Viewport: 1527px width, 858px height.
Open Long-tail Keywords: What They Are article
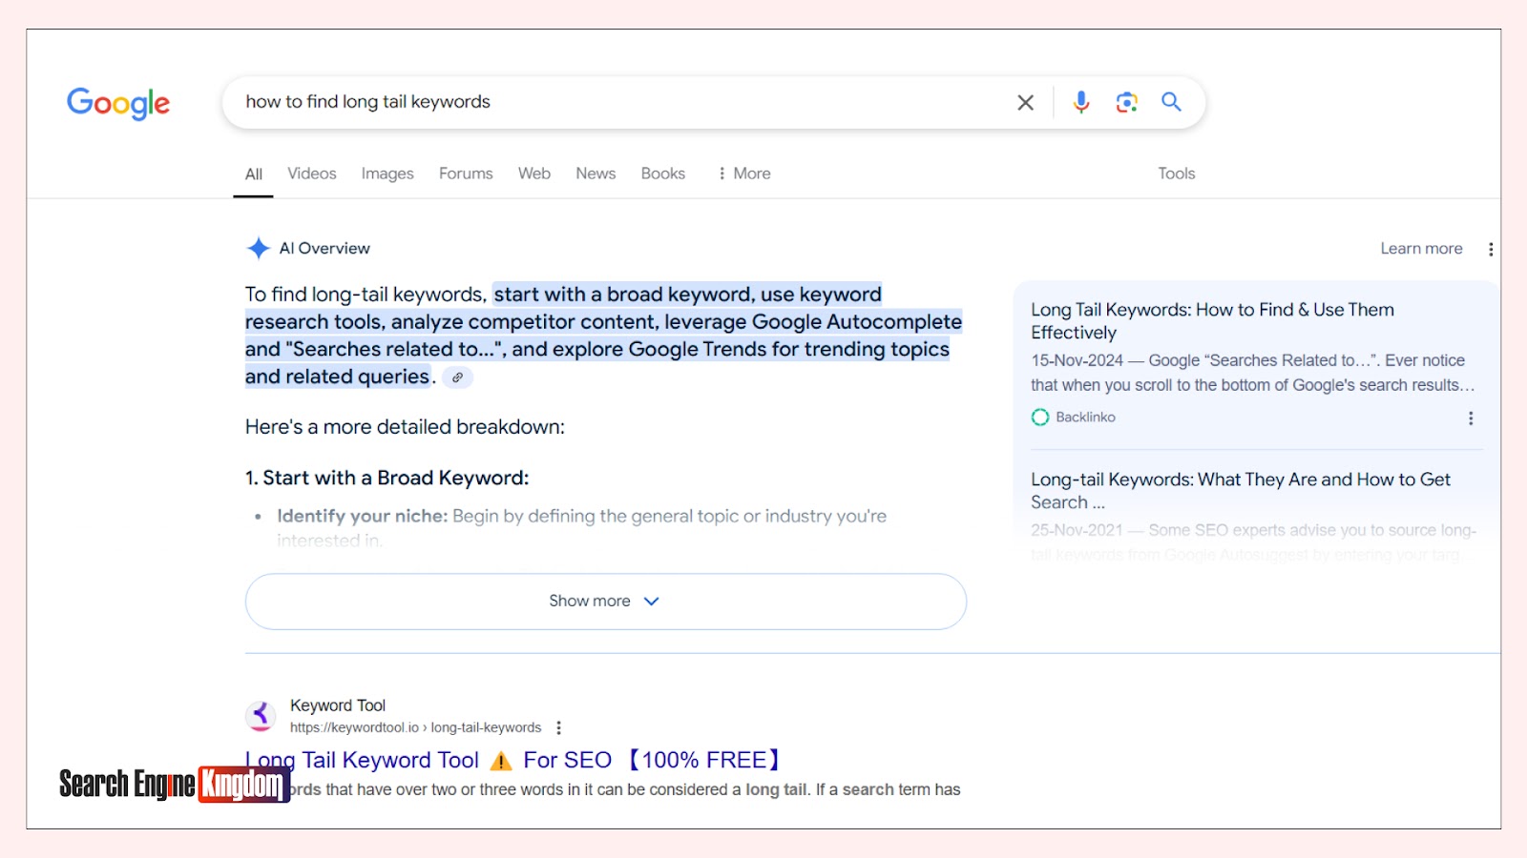pos(1241,491)
